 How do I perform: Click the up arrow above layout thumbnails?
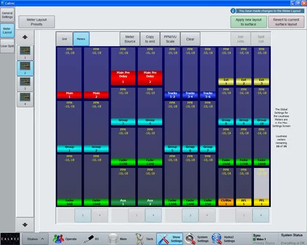point(25,37)
